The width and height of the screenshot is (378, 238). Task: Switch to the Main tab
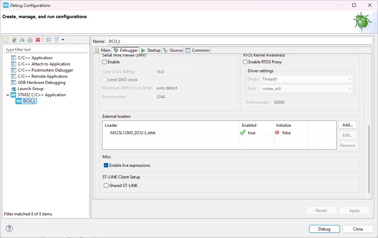pyautogui.click(x=103, y=50)
